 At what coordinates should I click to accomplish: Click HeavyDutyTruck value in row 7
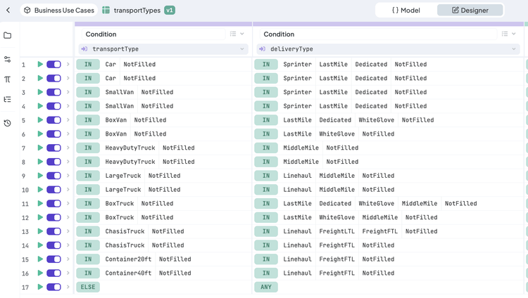click(130, 148)
